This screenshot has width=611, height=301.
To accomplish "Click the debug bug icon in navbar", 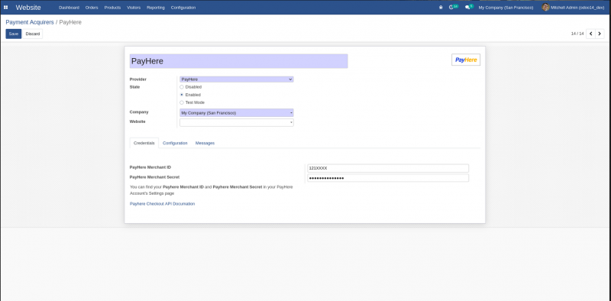I will (441, 8).
